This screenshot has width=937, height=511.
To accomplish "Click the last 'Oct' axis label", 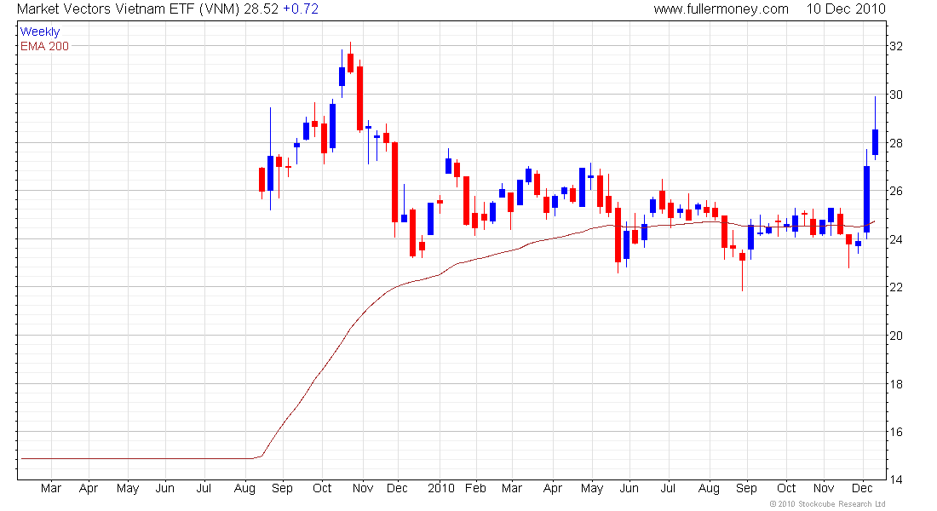I will pos(786,488).
